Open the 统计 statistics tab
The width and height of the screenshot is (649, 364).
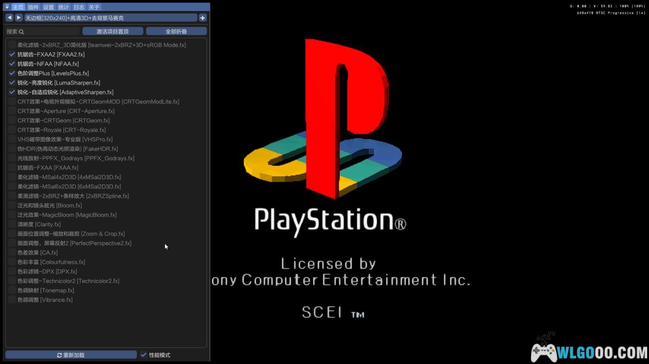pos(64,7)
